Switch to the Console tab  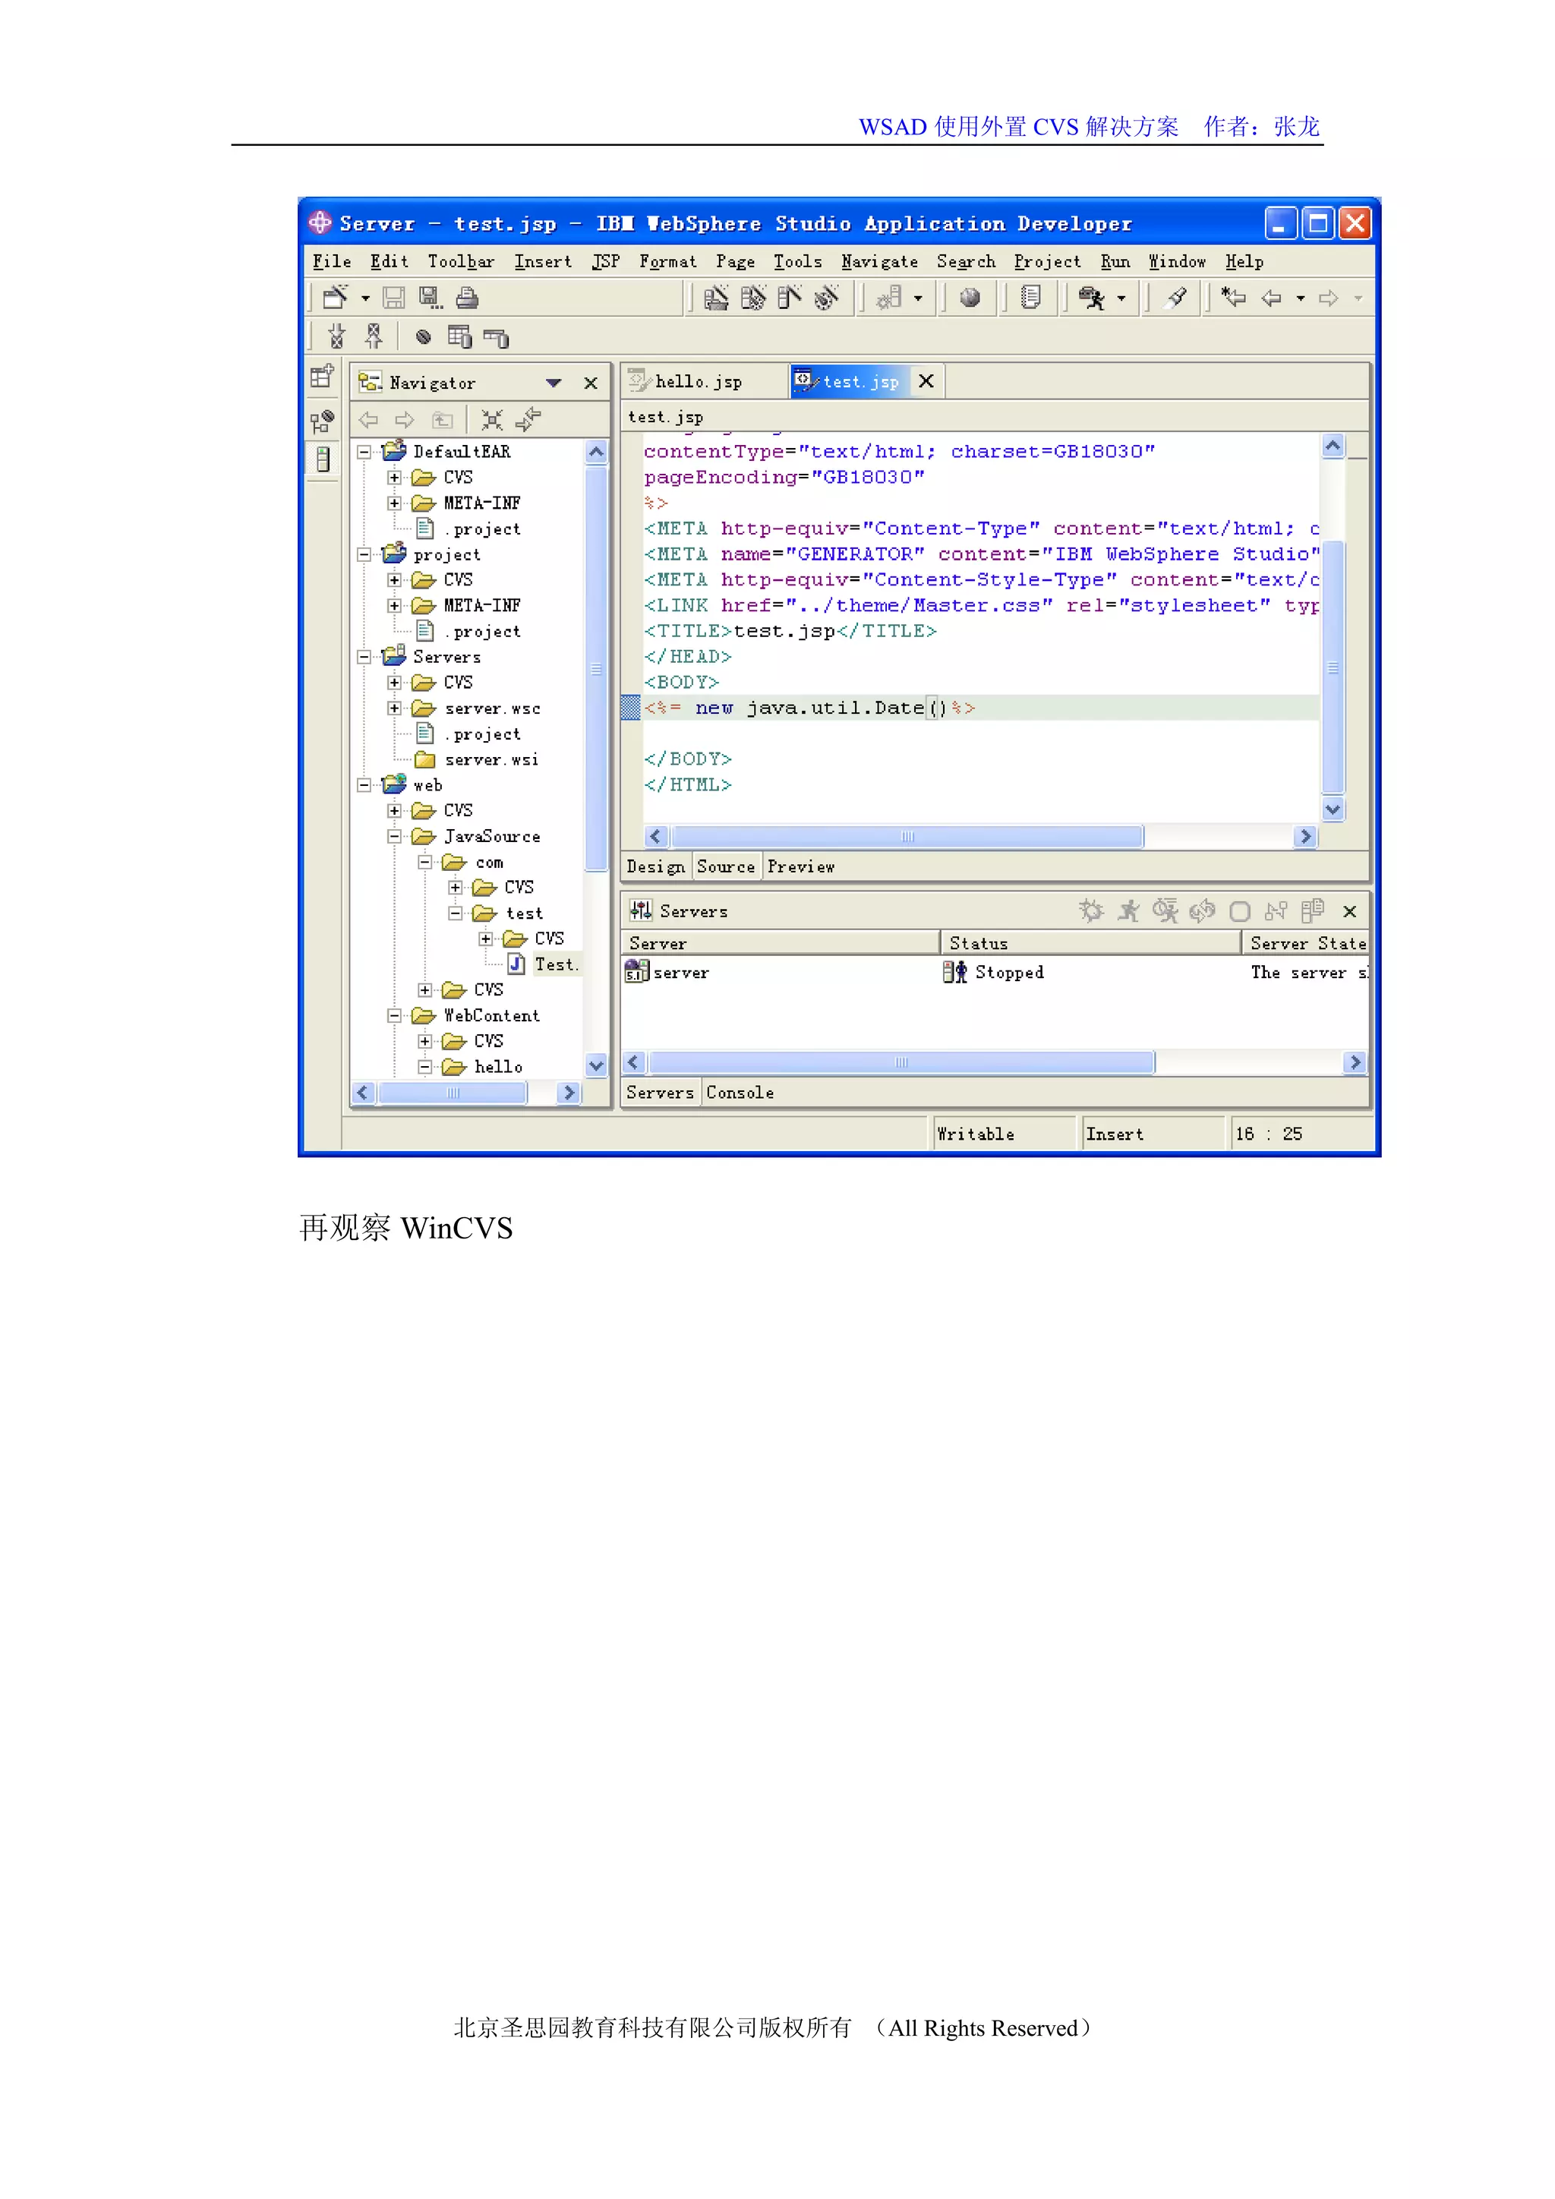click(x=740, y=1093)
